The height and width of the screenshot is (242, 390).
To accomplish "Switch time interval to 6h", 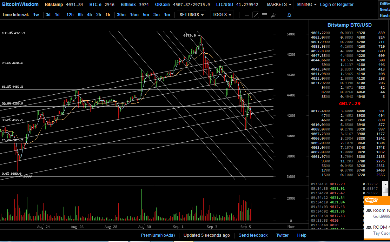I will click(x=80, y=15).
